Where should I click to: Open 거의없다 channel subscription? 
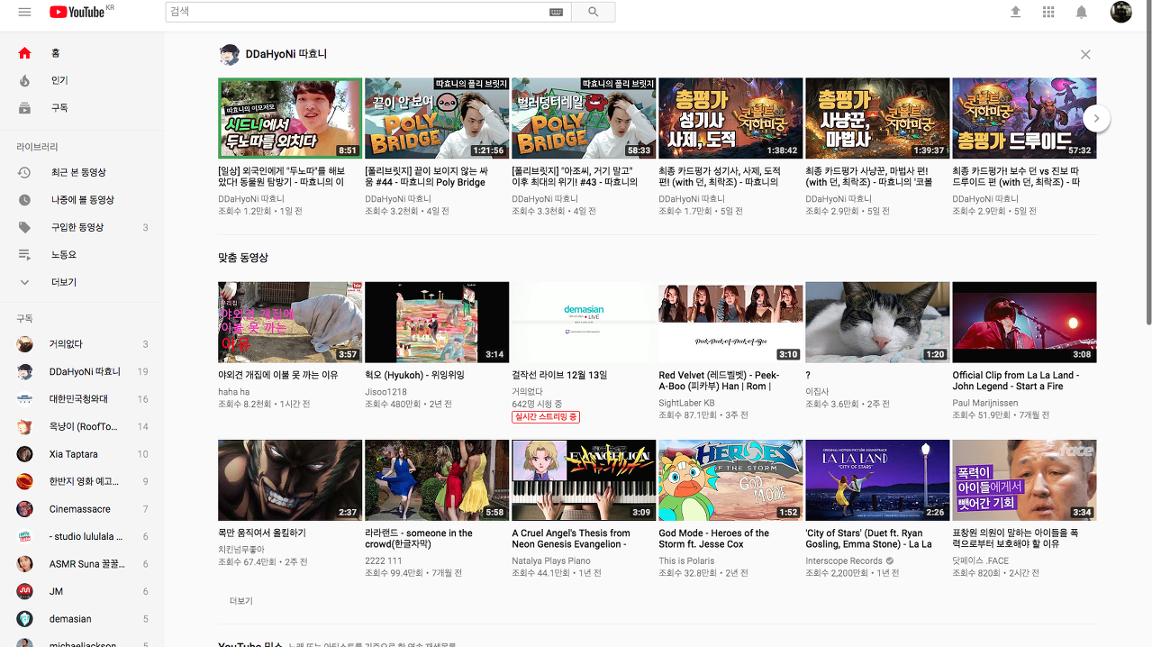coord(82,344)
